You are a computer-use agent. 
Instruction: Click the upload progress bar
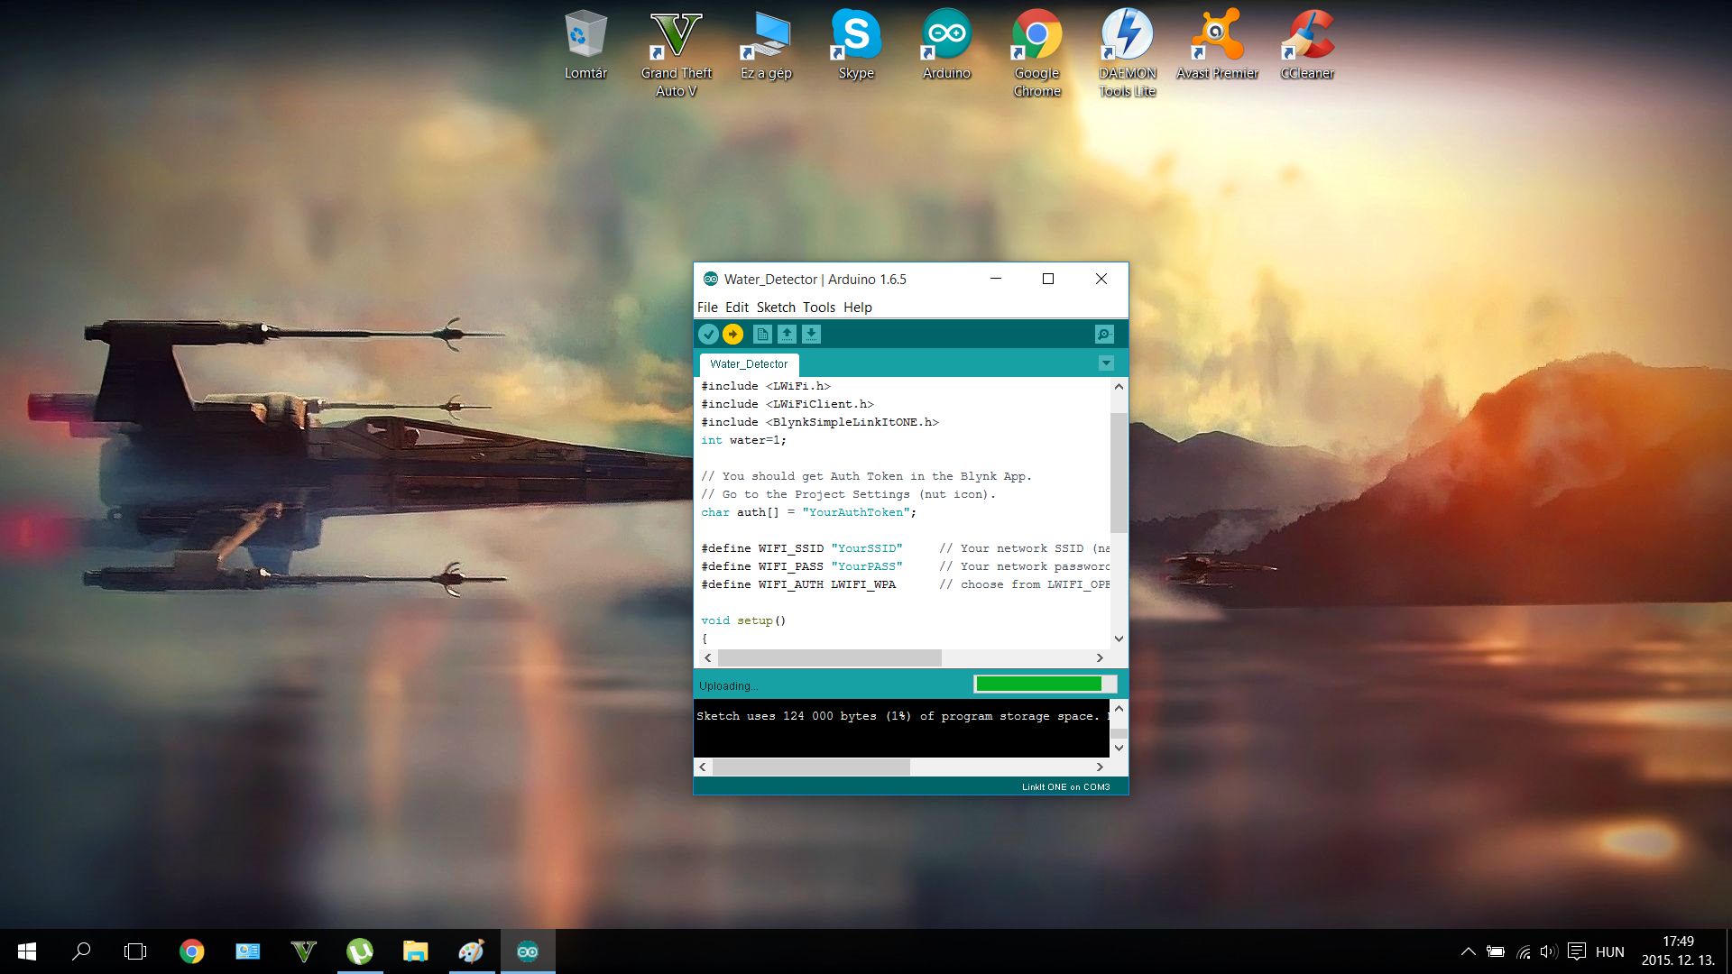[x=1046, y=685]
